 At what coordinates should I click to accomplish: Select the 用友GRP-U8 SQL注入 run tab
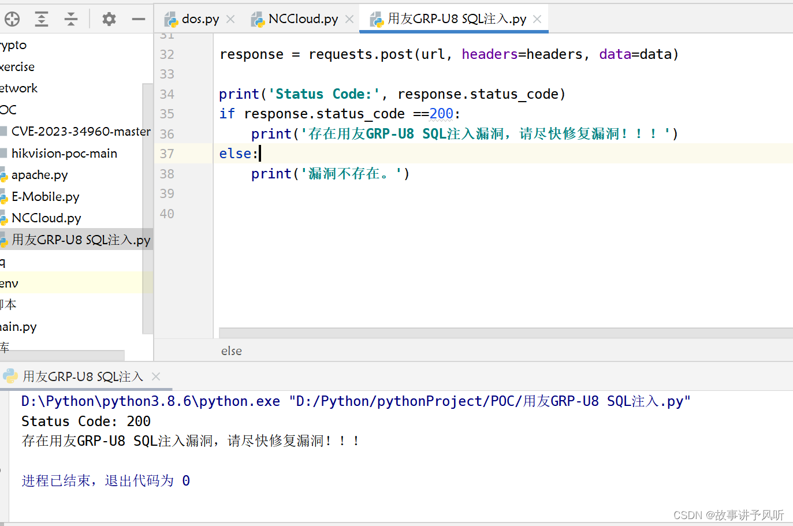click(83, 377)
